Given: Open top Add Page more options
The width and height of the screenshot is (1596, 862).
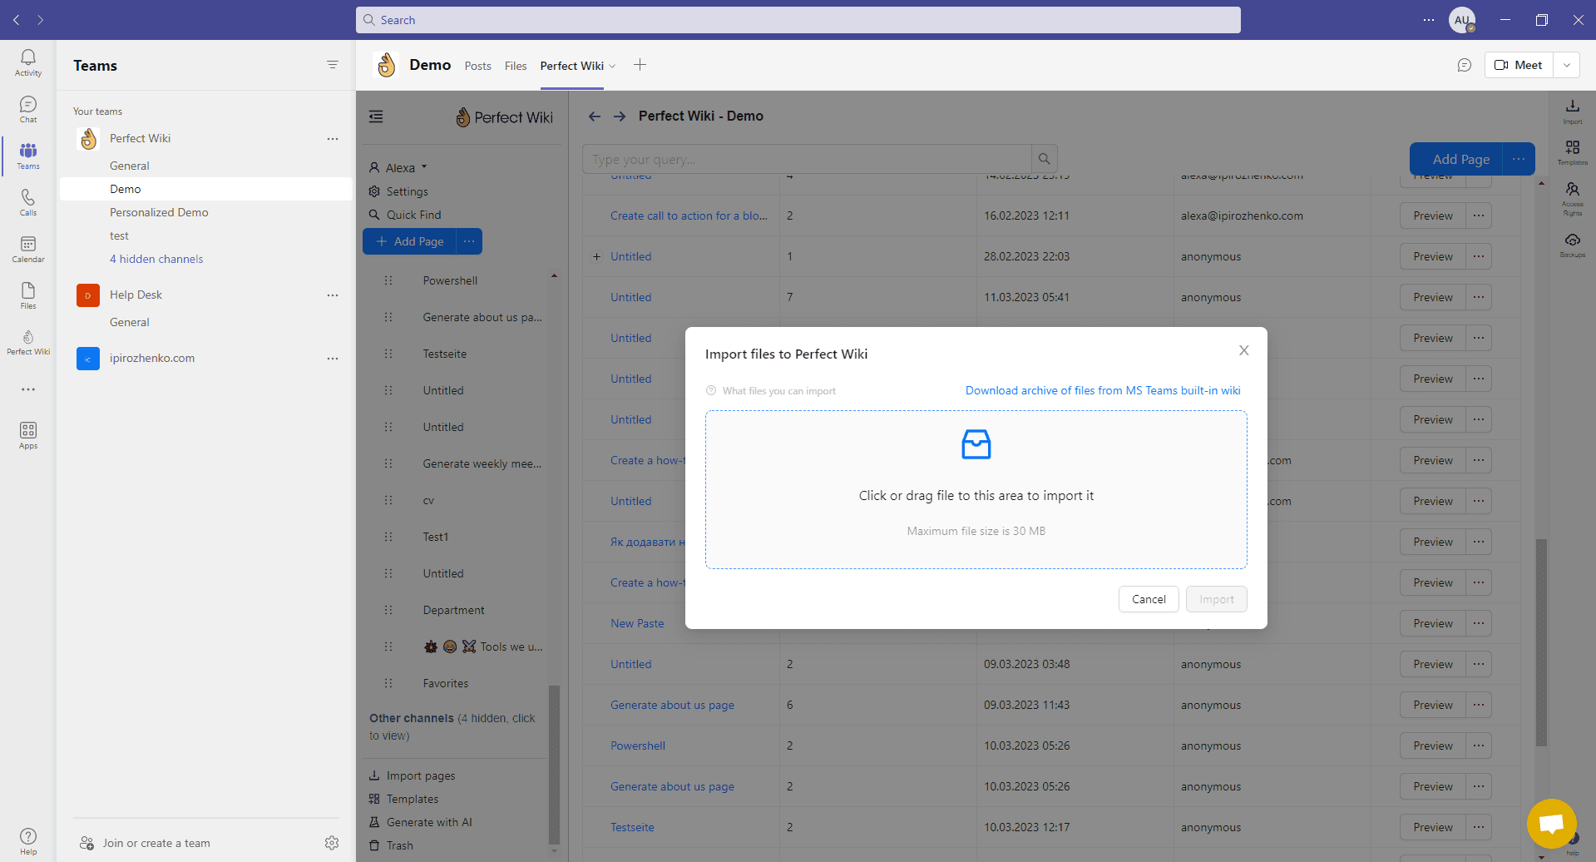Looking at the screenshot, I should point(1519,159).
